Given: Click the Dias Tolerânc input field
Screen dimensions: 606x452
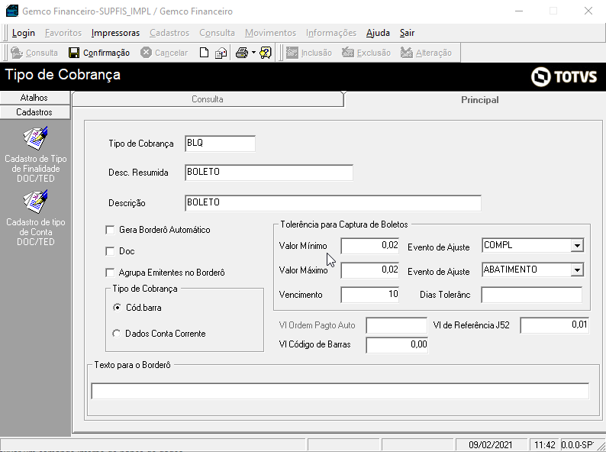Looking at the screenshot, I should [531, 295].
